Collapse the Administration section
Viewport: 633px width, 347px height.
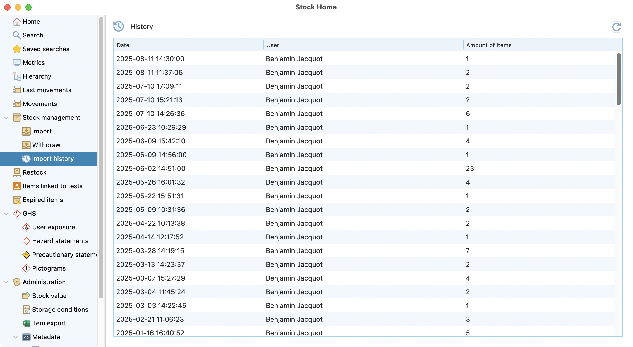[6, 282]
